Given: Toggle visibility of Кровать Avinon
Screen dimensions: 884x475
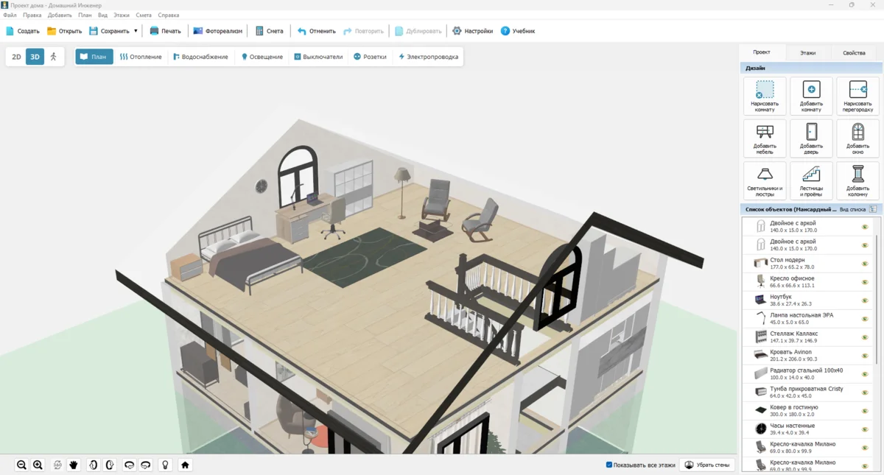Looking at the screenshot, I should 865,356.
